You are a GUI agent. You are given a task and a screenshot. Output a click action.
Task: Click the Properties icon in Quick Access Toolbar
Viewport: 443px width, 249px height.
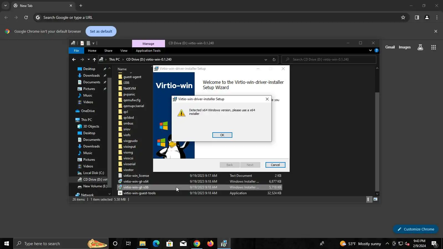pyautogui.click(x=82, y=43)
